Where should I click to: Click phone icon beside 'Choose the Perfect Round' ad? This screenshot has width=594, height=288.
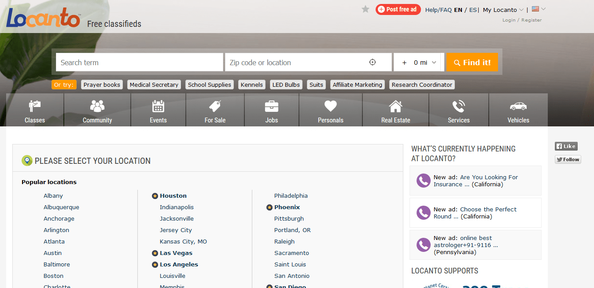pyautogui.click(x=423, y=213)
